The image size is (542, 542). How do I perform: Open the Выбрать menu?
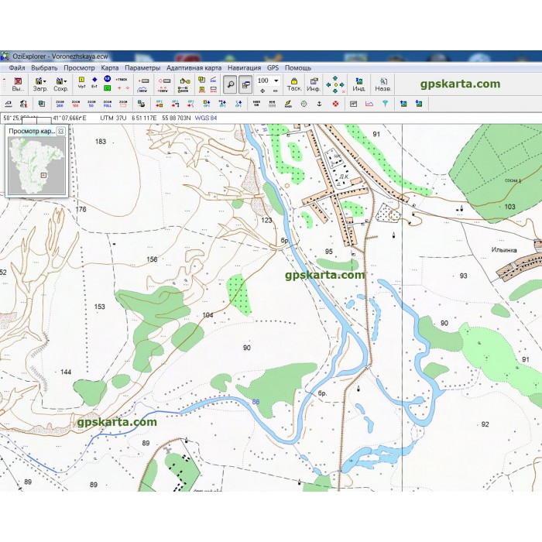click(44, 68)
